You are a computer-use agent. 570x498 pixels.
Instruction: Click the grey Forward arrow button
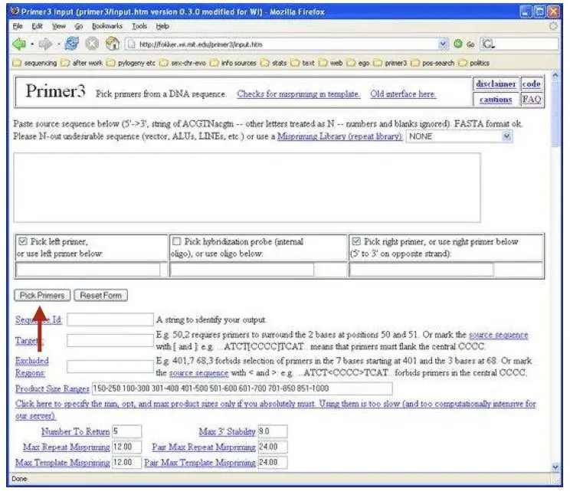(45, 44)
